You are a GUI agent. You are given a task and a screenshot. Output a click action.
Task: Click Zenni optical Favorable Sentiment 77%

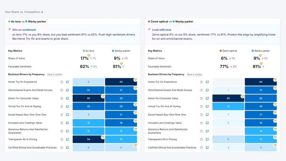click(224, 67)
